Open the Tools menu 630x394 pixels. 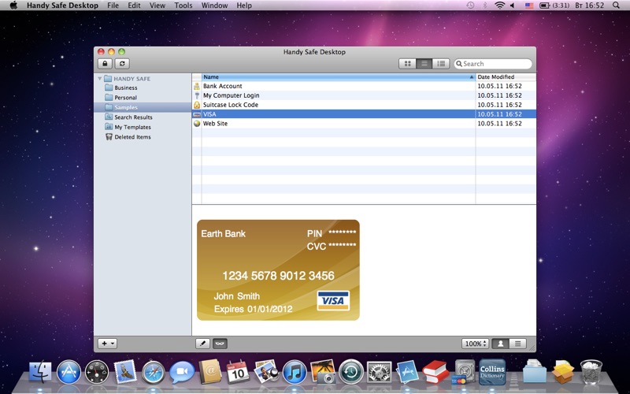point(183,6)
